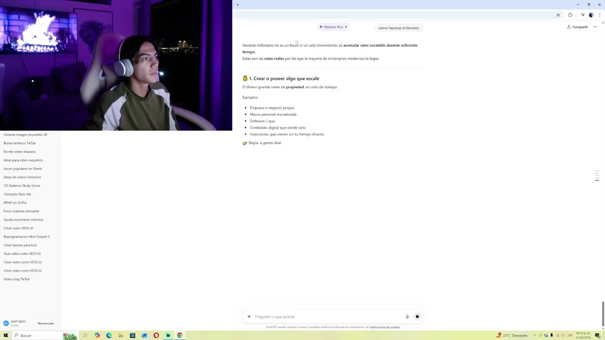The height and width of the screenshot is (340, 605).
Task: Click the Mejorar plan button
Action: coord(46,323)
